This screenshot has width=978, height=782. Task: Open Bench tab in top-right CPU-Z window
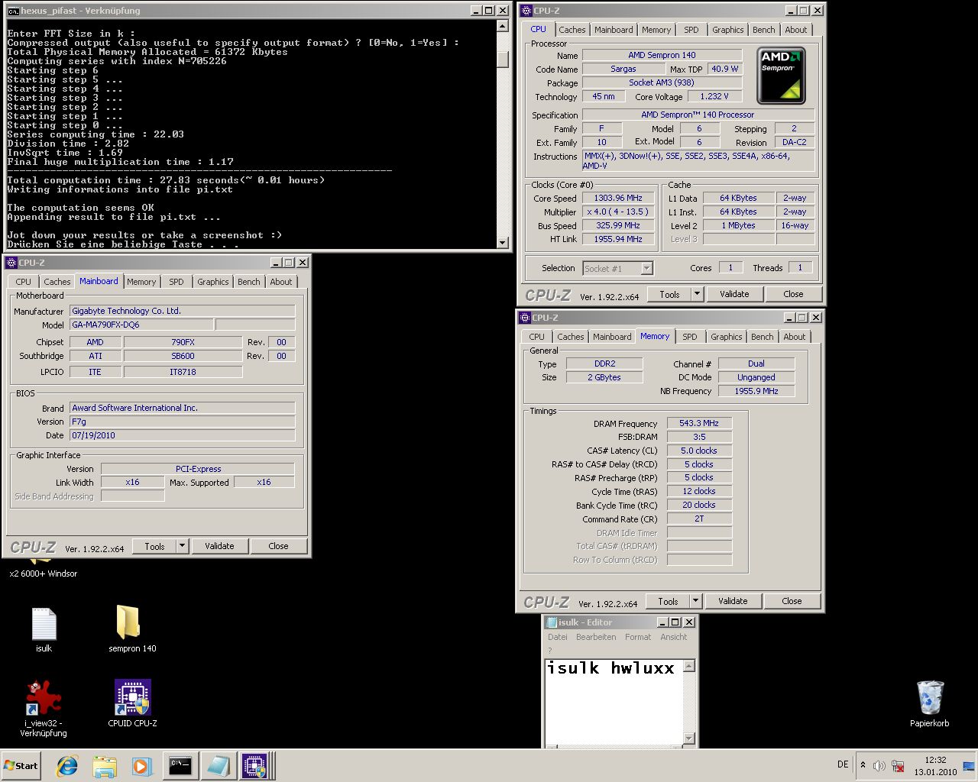point(763,30)
